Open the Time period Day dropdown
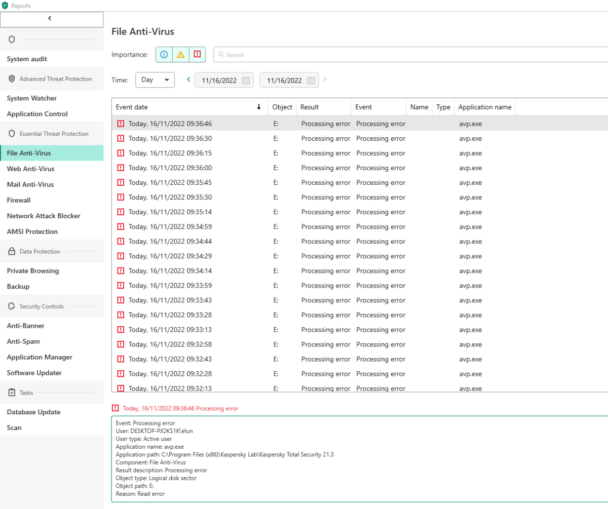 coord(155,80)
